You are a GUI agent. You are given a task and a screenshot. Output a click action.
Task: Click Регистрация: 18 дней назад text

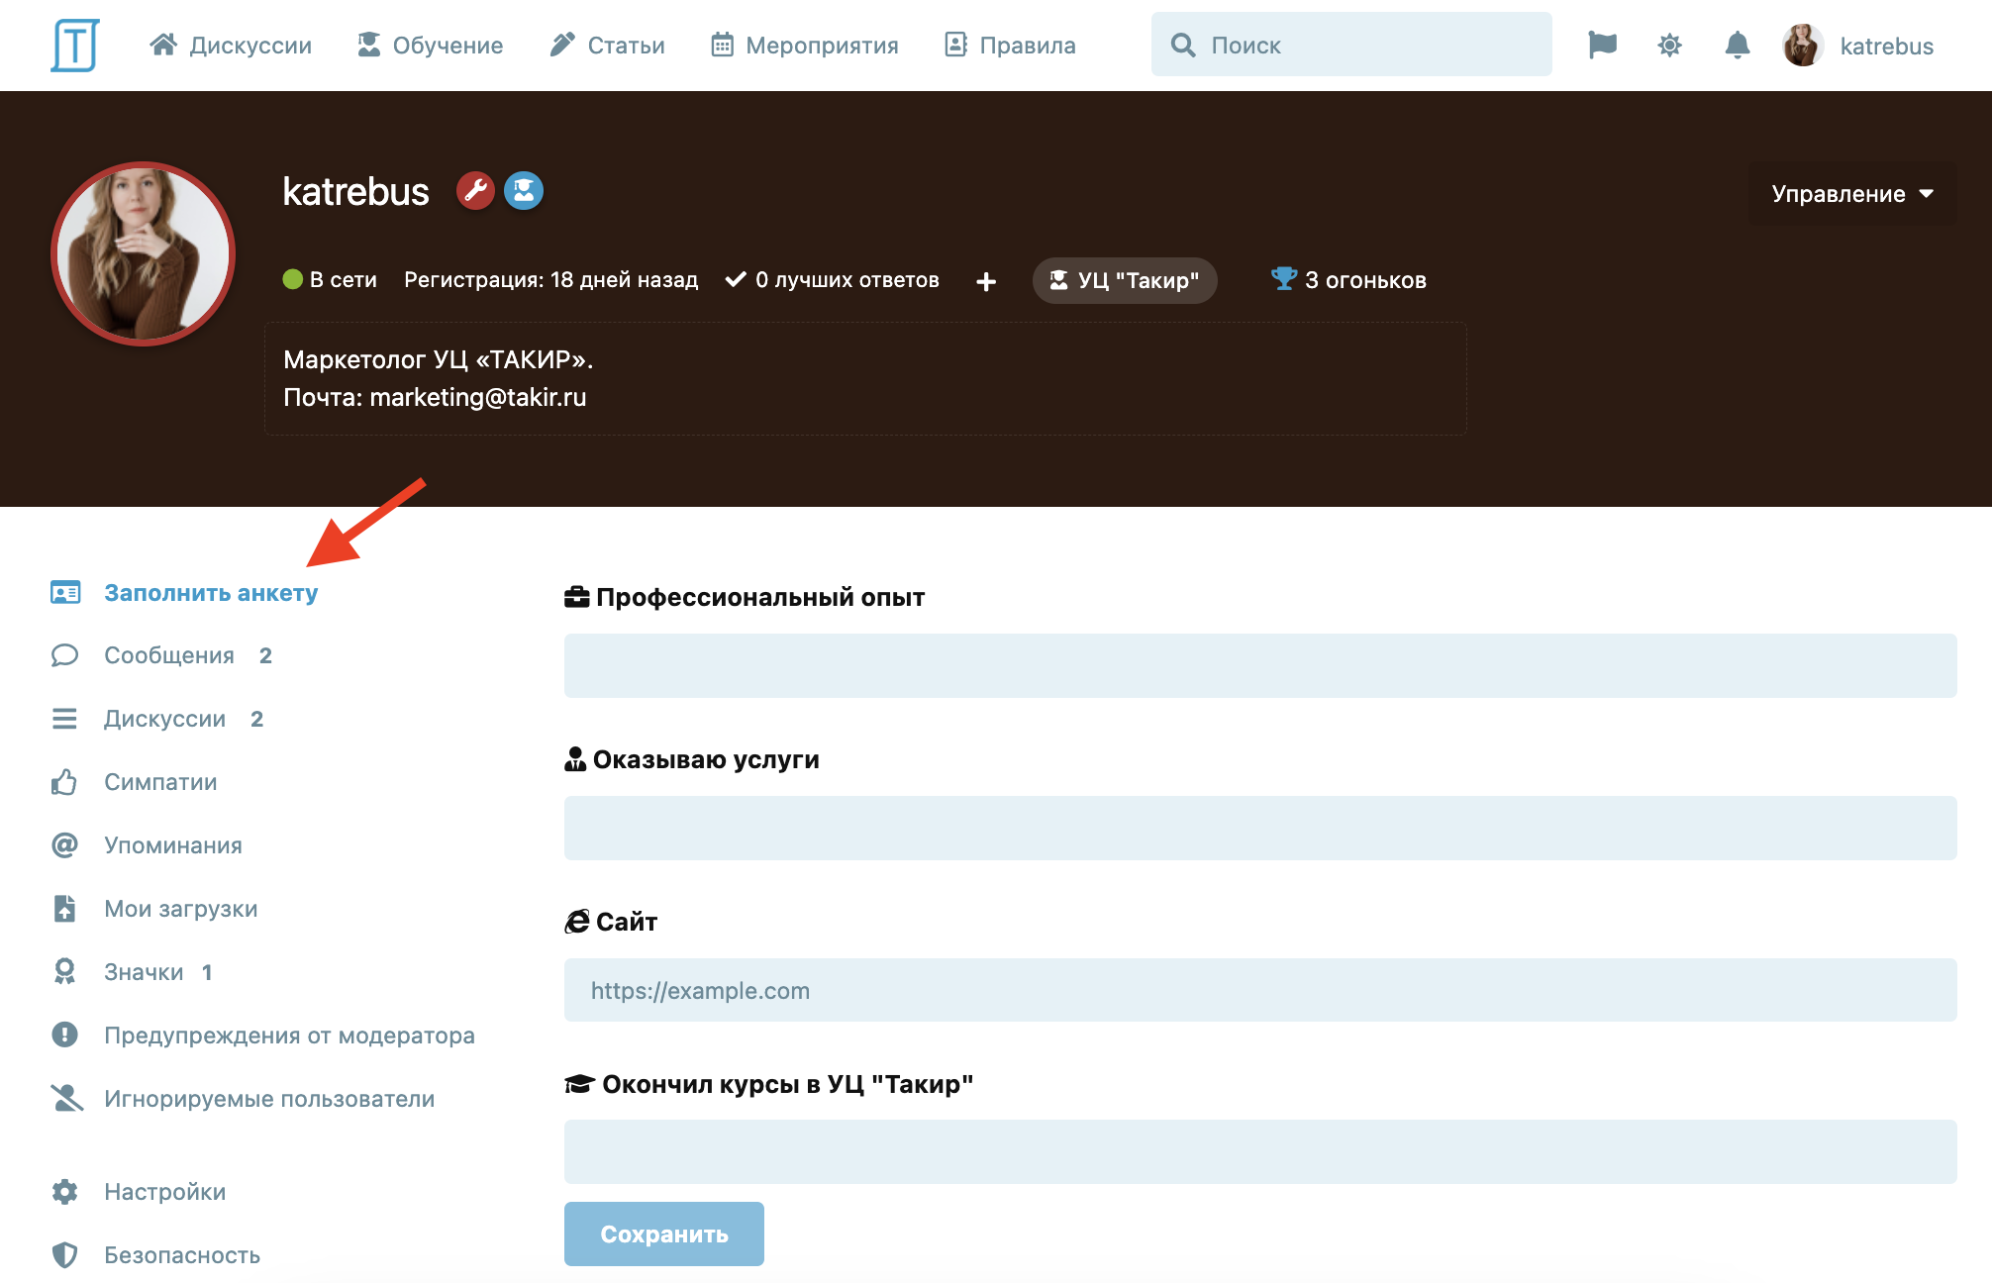coord(551,280)
